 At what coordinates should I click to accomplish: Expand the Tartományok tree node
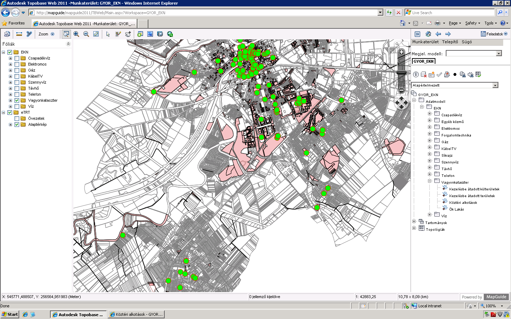(414, 222)
